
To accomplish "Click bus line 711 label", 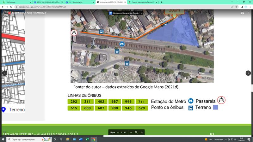I will tap(141, 102).
